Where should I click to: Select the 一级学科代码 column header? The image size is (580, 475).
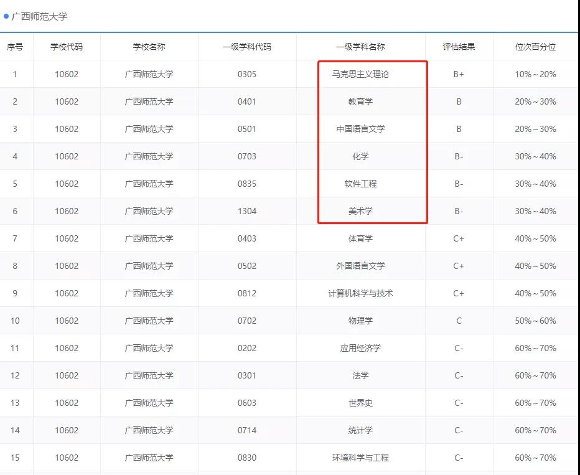[246, 47]
